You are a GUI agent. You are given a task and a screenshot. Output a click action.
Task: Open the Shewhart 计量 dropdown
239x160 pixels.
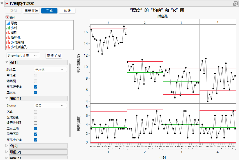23,55
